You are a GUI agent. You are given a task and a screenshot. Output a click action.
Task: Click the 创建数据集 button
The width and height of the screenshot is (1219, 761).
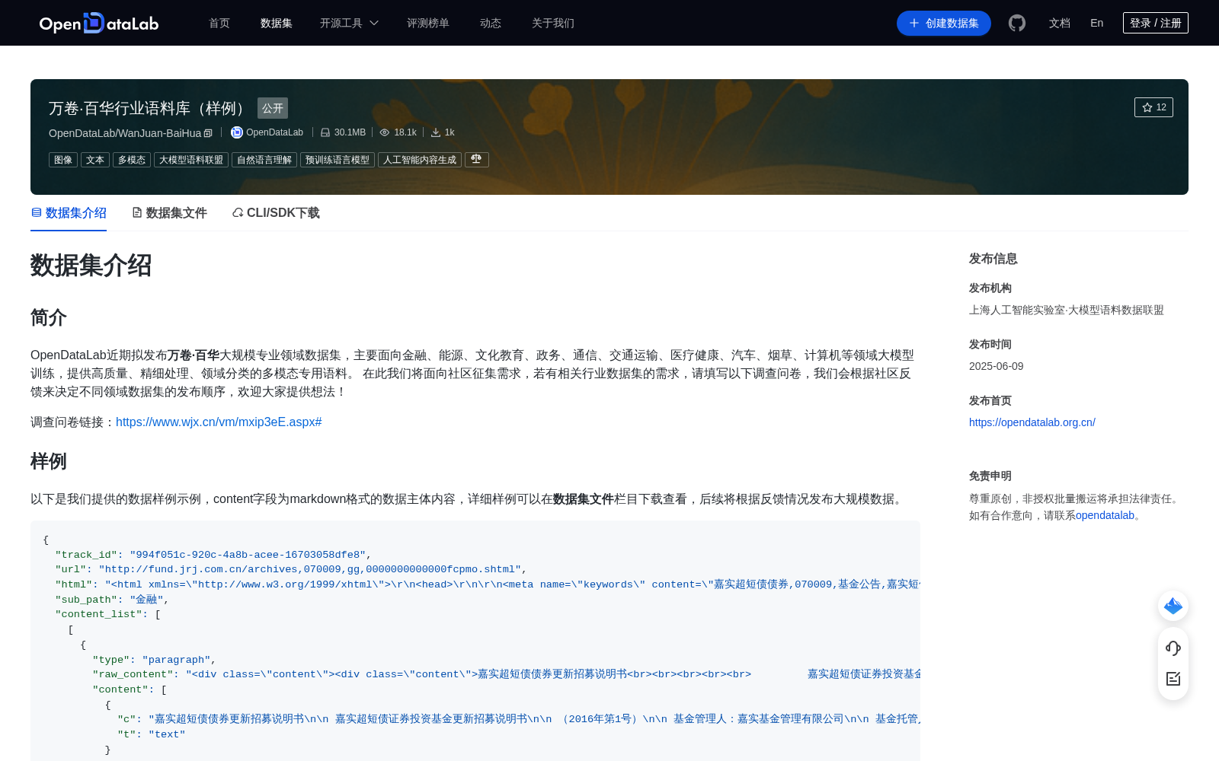click(x=944, y=23)
